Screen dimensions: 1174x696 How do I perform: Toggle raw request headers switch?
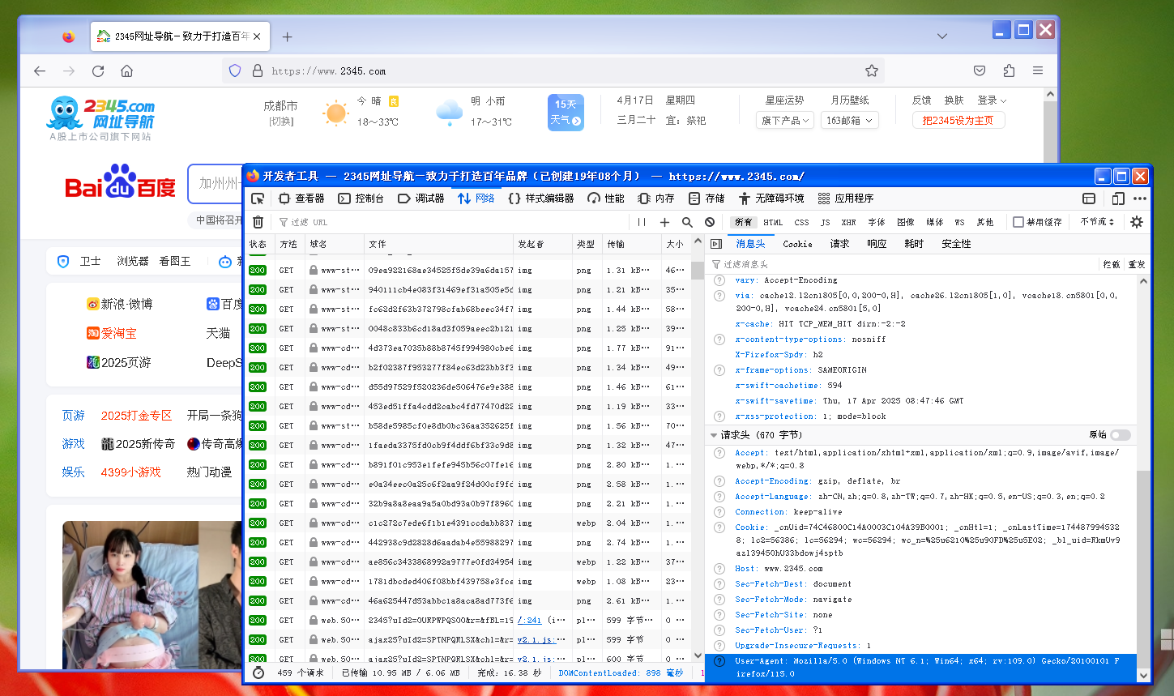tap(1121, 435)
